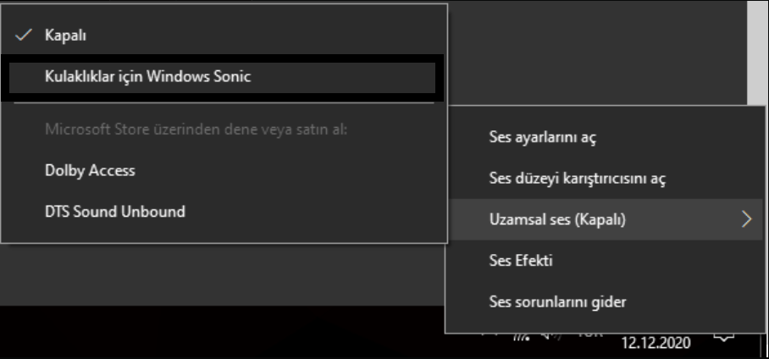This screenshot has width=769, height=359.
Task: Click the separator line below Windows Sonic
Action: click(x=224, y=103)
